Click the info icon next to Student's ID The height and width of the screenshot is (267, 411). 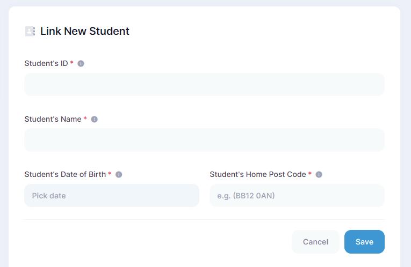click(x=81, y=63)
